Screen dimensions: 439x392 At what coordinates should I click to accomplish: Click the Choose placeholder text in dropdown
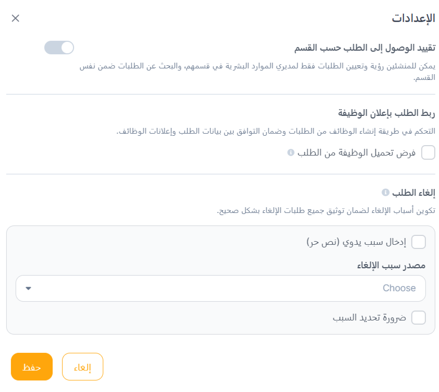(x=399, y=288)
